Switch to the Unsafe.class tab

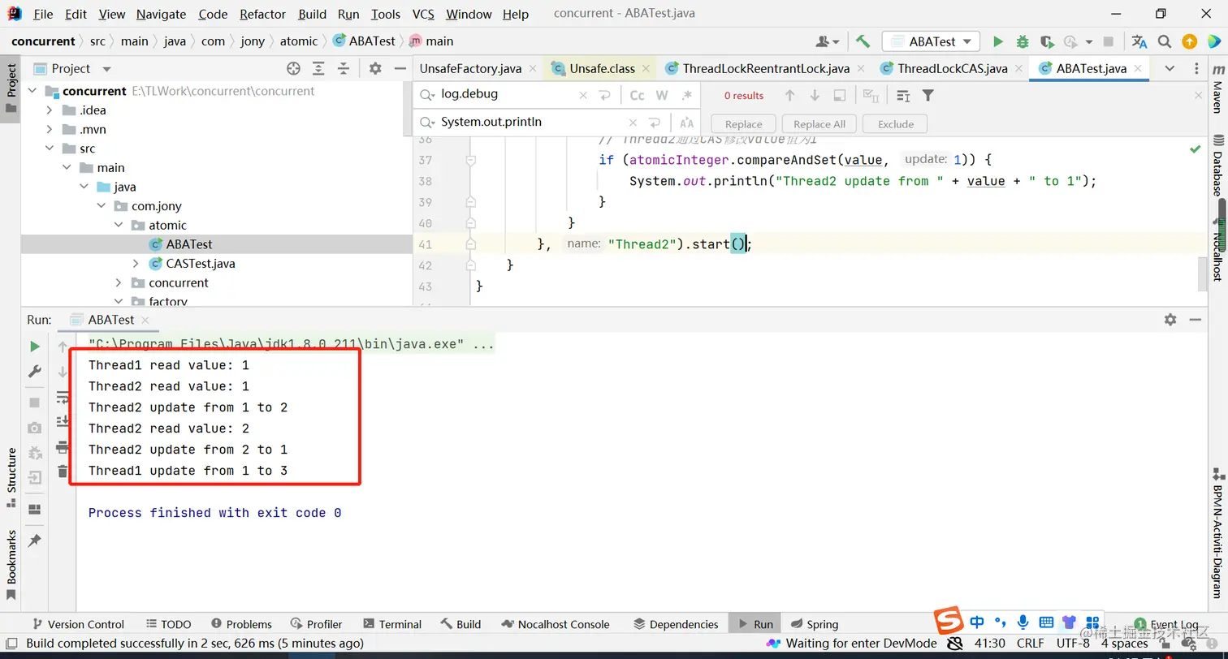[x=601, y=69]
